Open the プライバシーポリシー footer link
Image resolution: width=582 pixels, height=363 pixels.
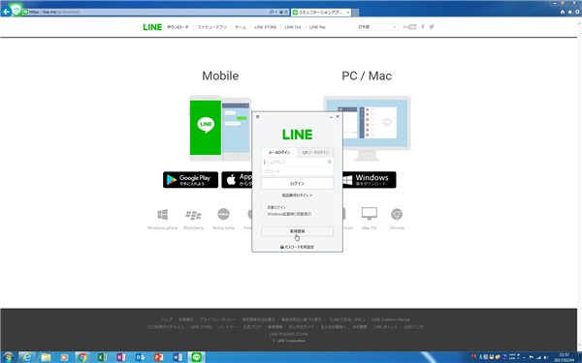(x=217, y=319)
